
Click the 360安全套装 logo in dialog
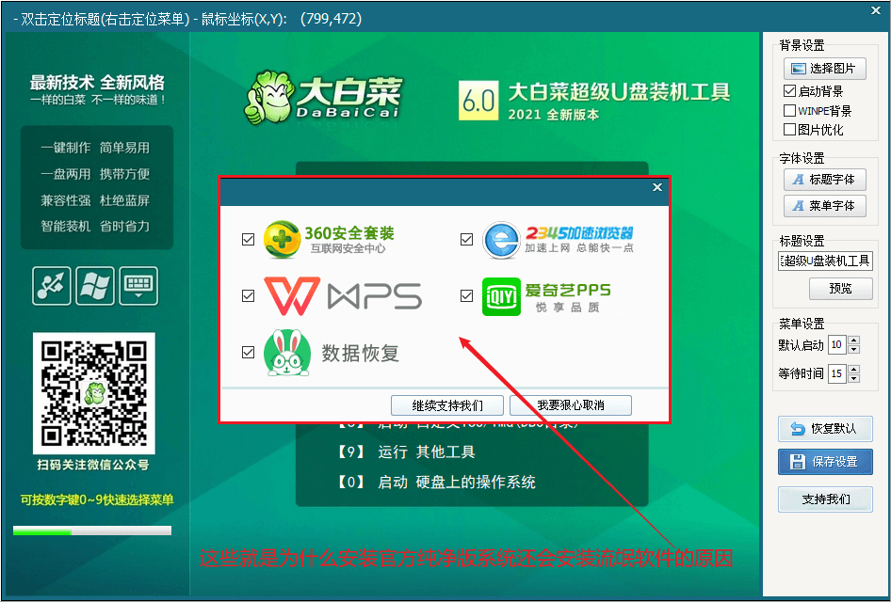click(x=328, y=240)
